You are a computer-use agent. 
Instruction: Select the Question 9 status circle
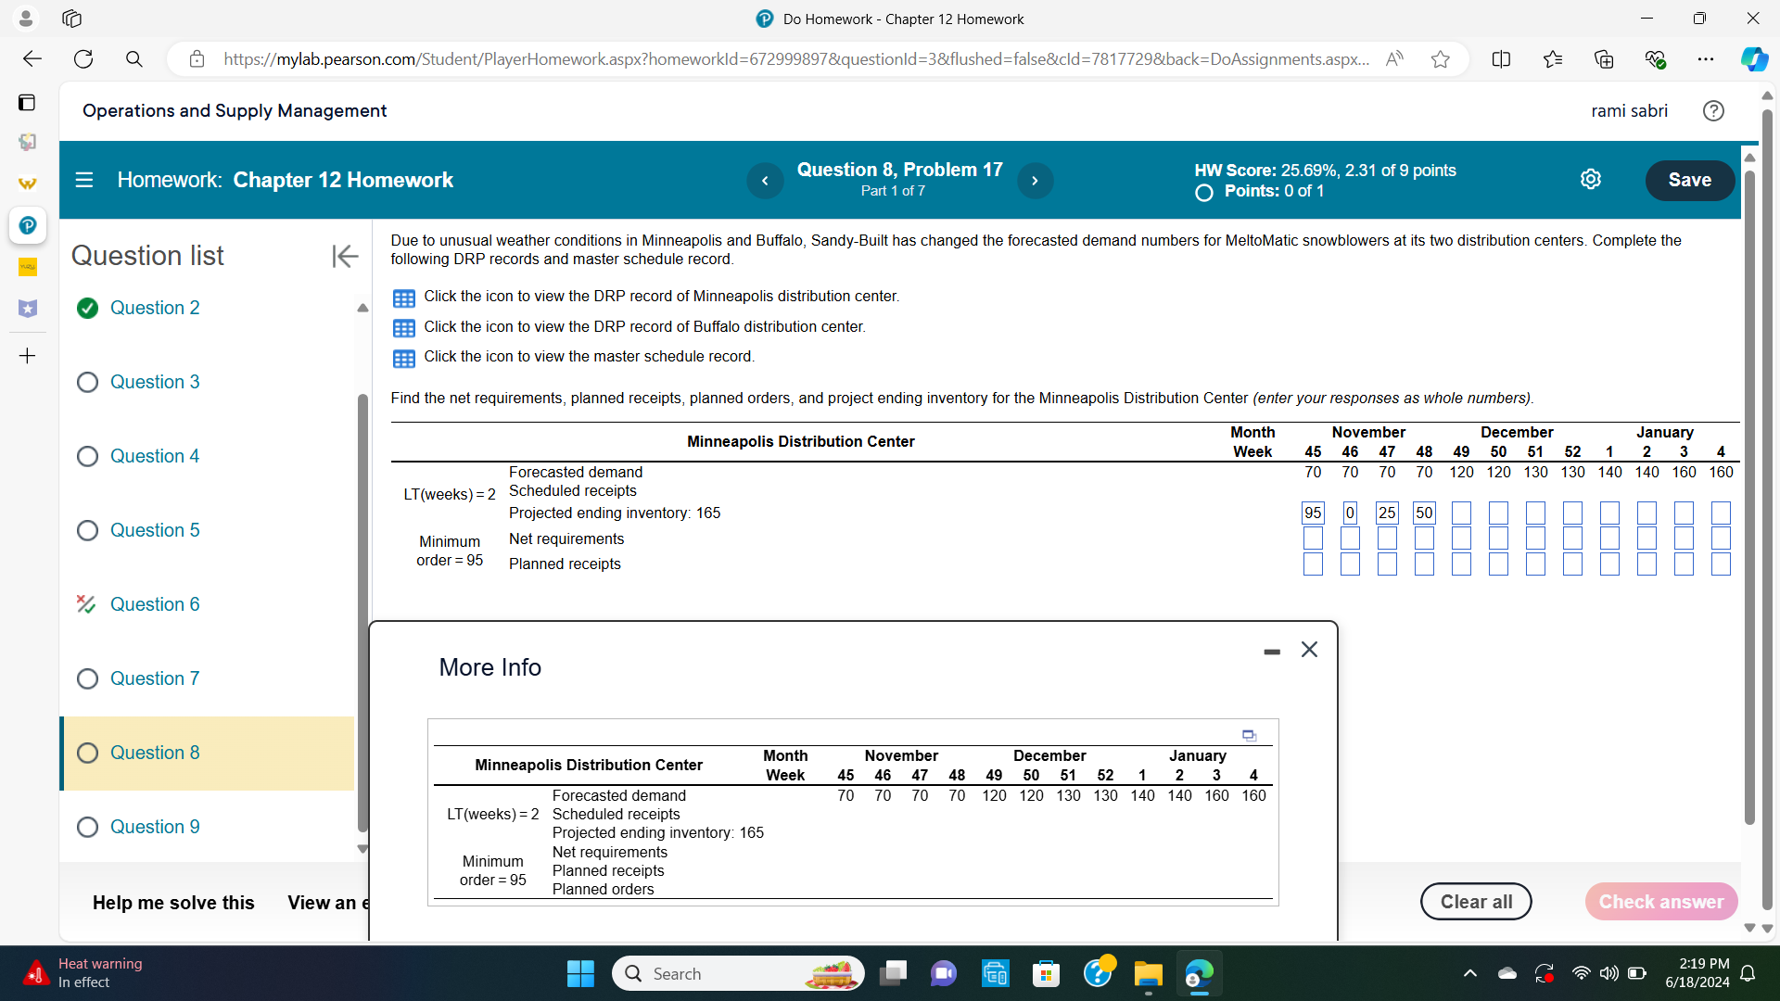click(88, 827)
